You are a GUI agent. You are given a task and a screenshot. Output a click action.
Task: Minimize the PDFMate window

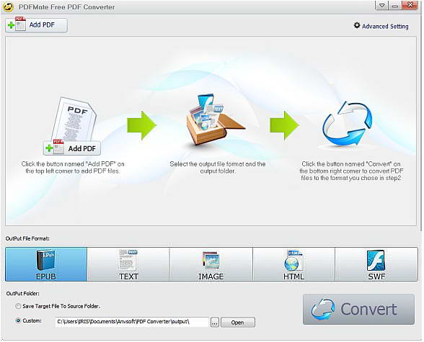(395, 6)
